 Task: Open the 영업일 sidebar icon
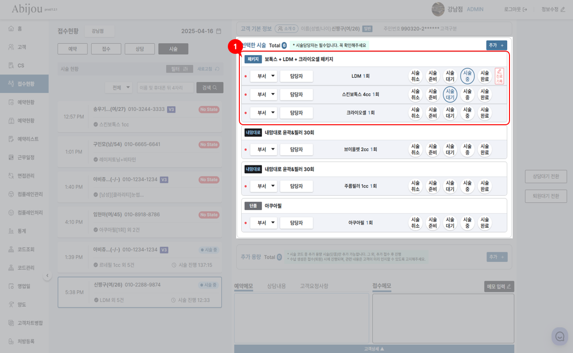point(11,286)
